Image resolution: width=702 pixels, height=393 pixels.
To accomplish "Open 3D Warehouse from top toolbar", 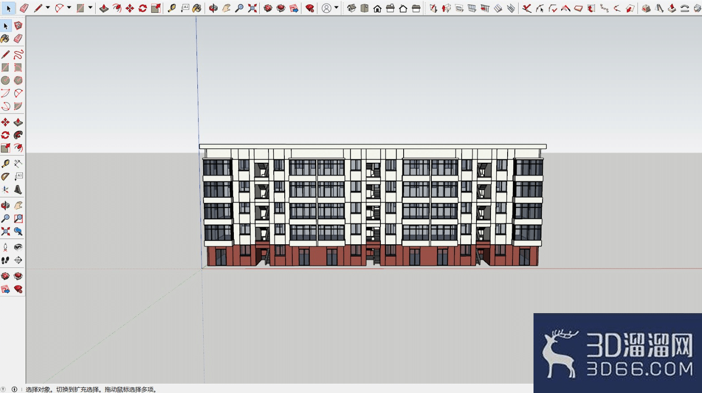I will [268, 8].
